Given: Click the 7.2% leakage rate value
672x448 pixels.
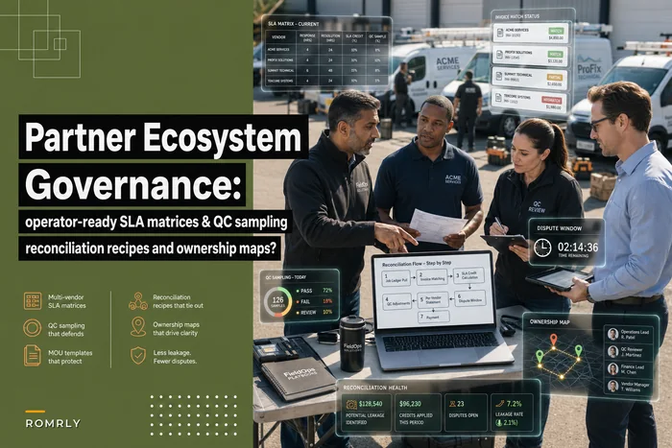Looking at the screenshot, I should [514, 404].
